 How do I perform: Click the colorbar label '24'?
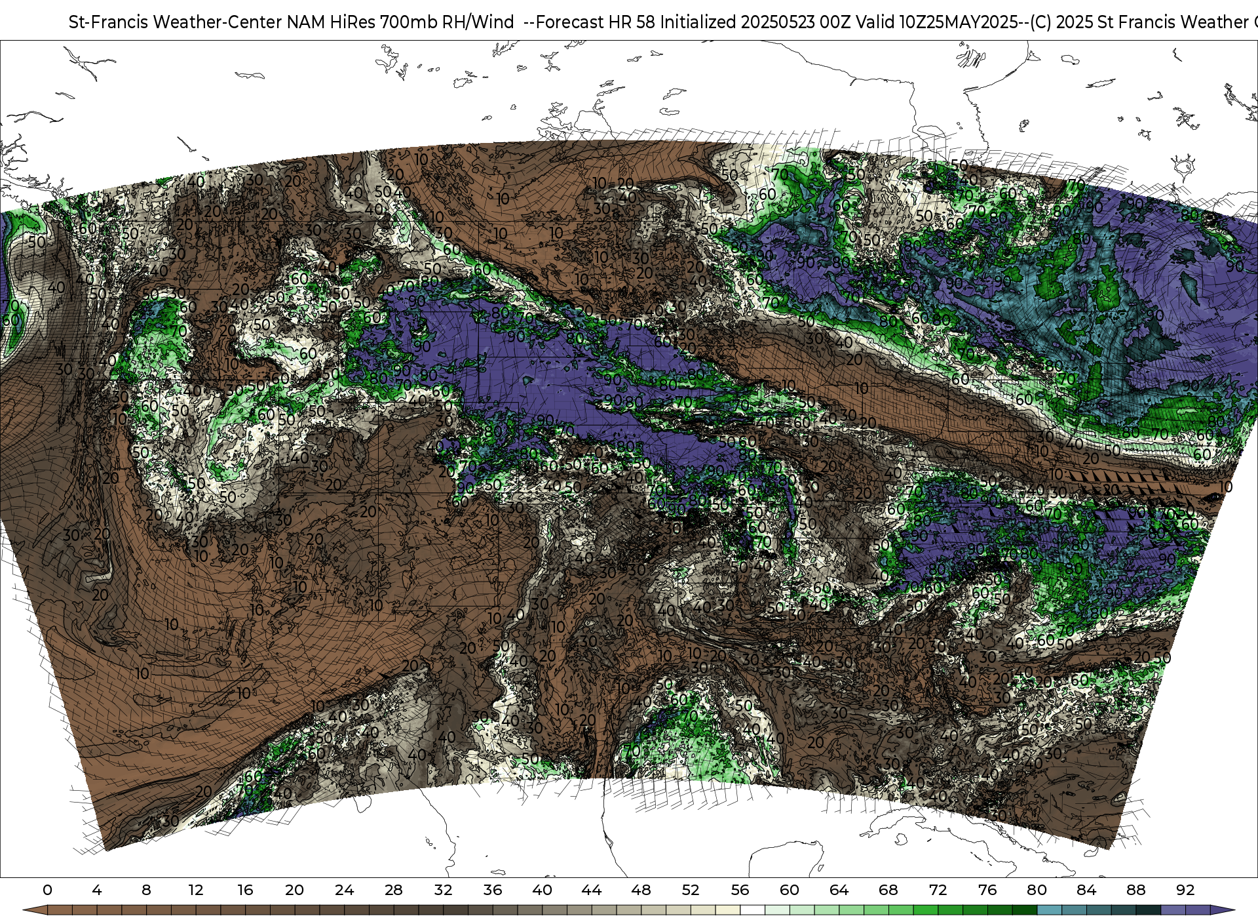point(344,890)
